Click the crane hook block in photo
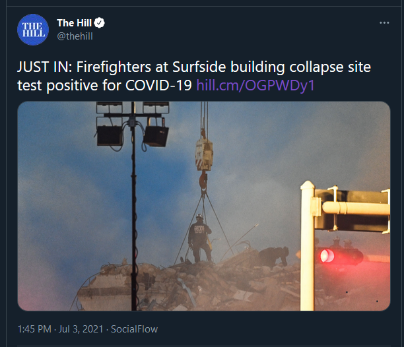The image size is (404, 347). pyautogui.click(x=204, y=154)
